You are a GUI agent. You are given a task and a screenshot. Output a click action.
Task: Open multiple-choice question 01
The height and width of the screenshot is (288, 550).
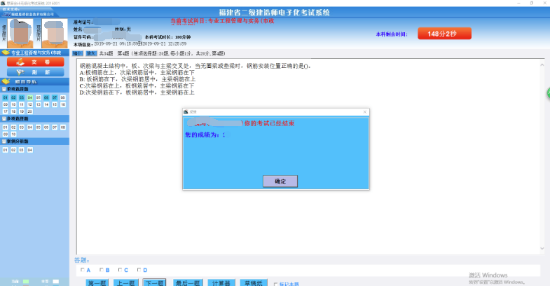coord(6,128)
